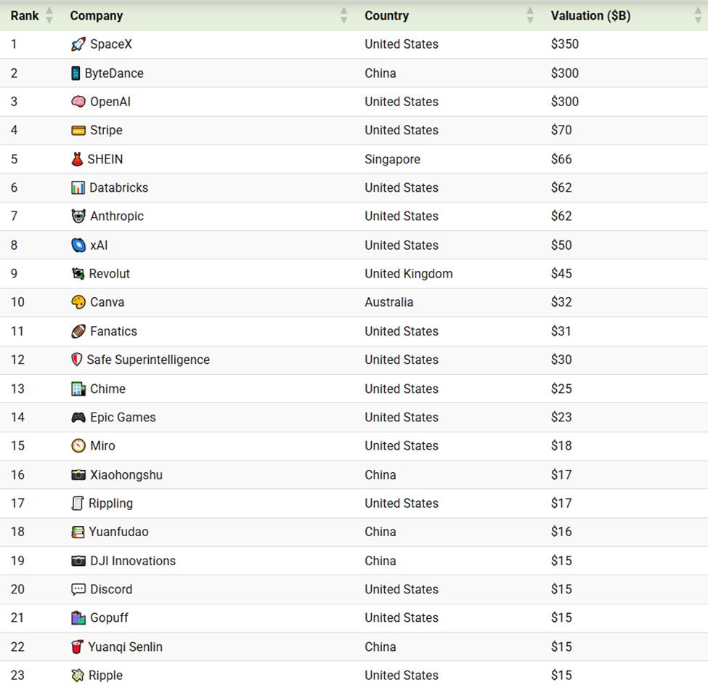Sort table by Rank column arrows

[49, 15]
